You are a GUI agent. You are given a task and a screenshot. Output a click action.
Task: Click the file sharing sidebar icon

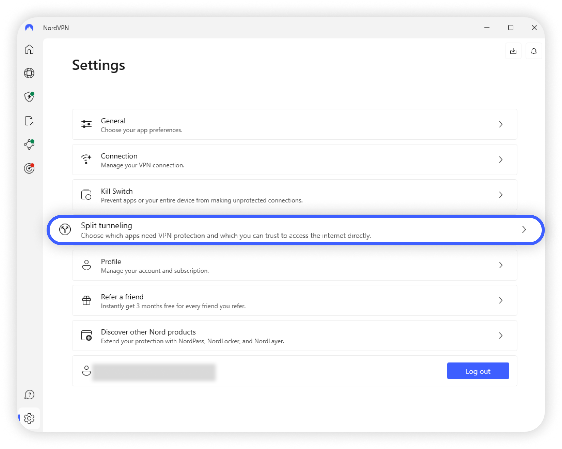click(x=29, y=121)
